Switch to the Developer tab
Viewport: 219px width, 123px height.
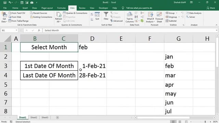point(103,8)
